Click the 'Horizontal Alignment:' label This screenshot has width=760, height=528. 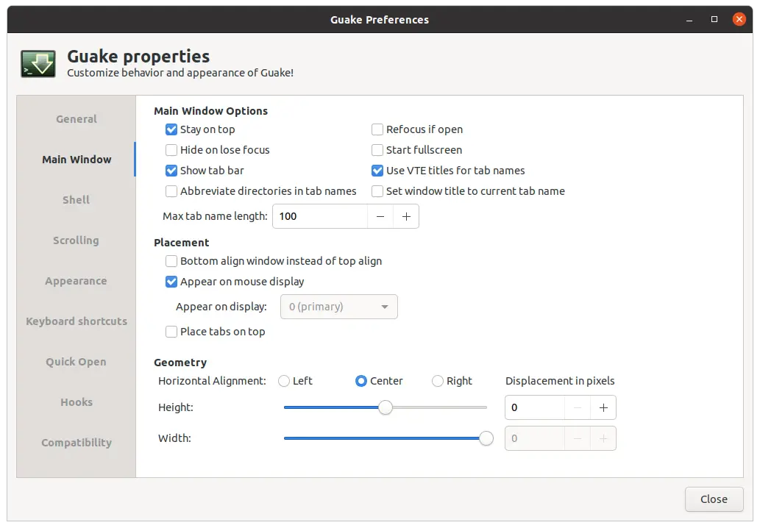tap(212, 381)
